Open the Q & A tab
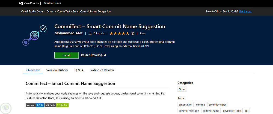Screen dimensions: 273x114 tap(79, 70)
